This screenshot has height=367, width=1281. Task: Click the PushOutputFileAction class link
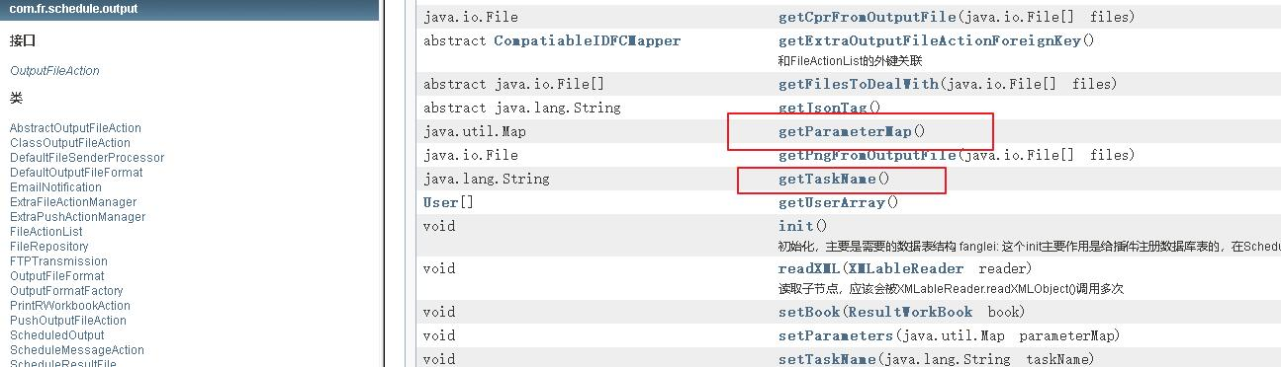coord(68,321)
